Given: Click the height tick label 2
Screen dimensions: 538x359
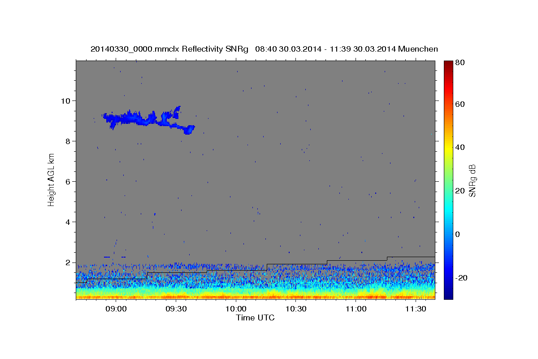Looking at the screenshot, I should click(x=69, y=262).
